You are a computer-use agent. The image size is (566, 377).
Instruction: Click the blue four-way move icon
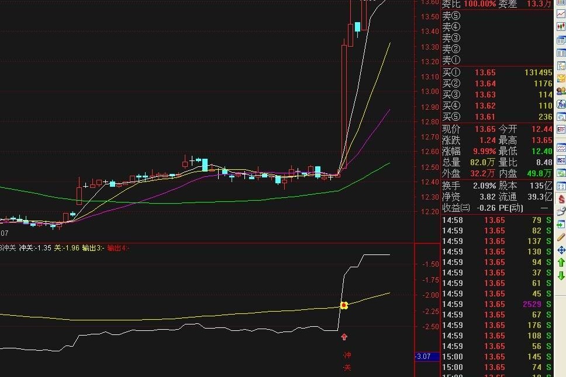[x=561, y=250]
